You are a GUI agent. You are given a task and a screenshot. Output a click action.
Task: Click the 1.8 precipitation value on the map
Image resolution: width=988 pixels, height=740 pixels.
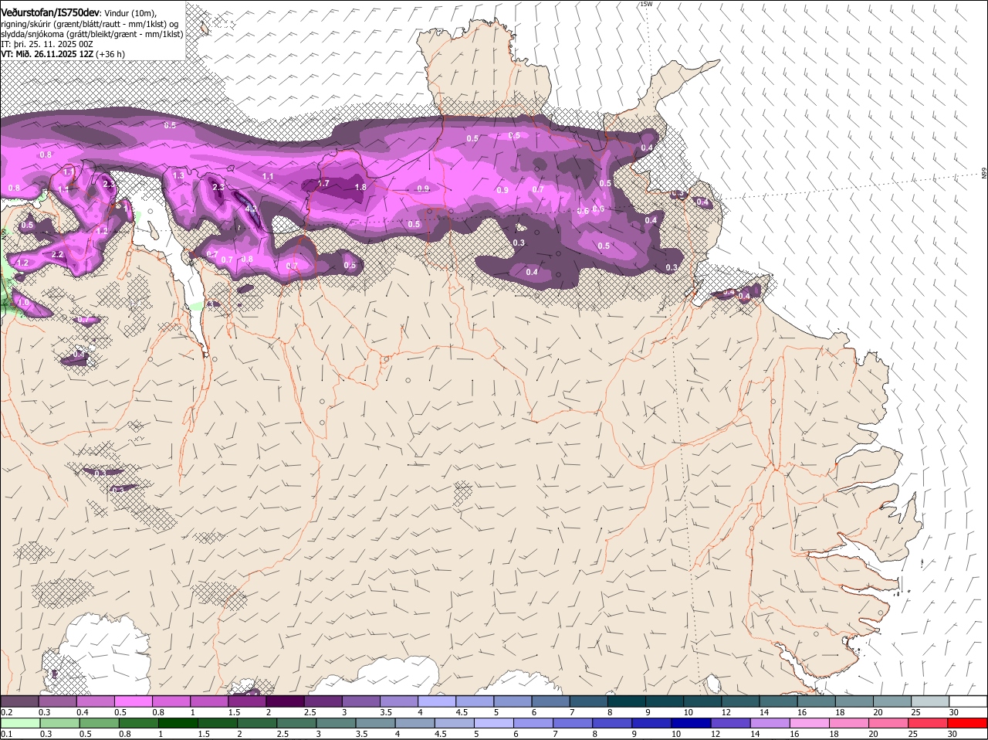tap(360, 187)
